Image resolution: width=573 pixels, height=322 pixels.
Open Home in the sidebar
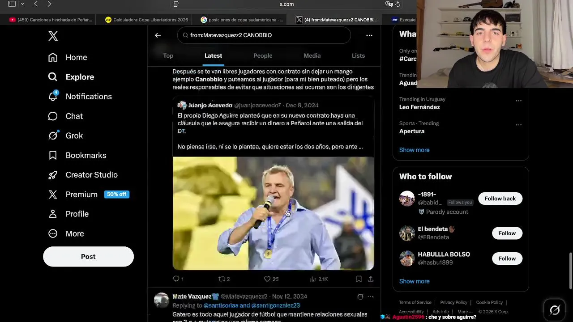pyautogui.click(x=68, y=57)
